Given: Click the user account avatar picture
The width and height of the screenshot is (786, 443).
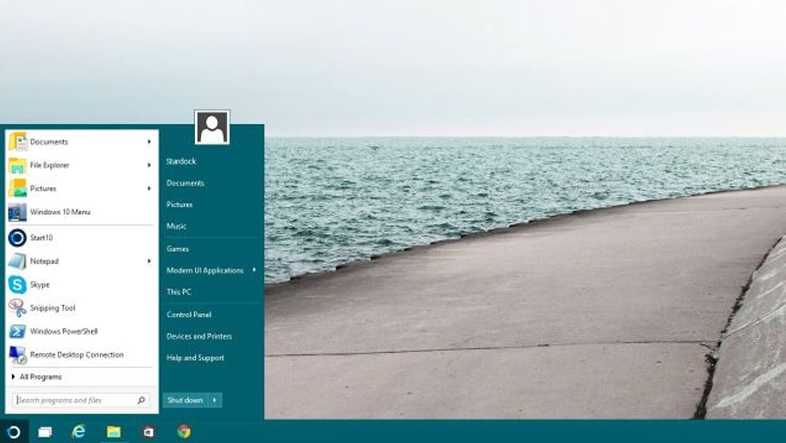Looking at the screenshot, I should [x=212, y=127].
